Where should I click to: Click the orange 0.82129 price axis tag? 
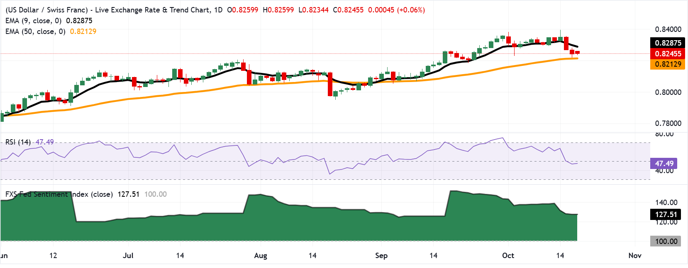[668, 64]
